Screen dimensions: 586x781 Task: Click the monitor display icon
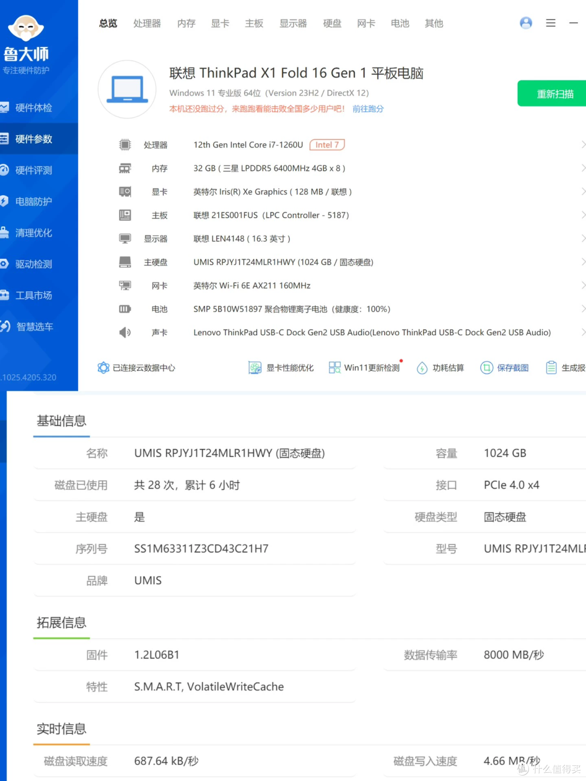click(x=125, y=239)
